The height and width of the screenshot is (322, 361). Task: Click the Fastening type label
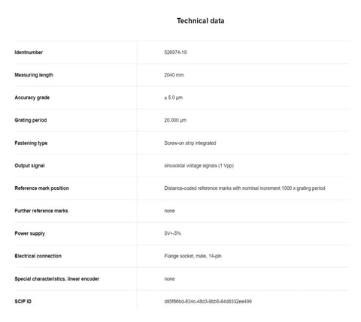31,143
